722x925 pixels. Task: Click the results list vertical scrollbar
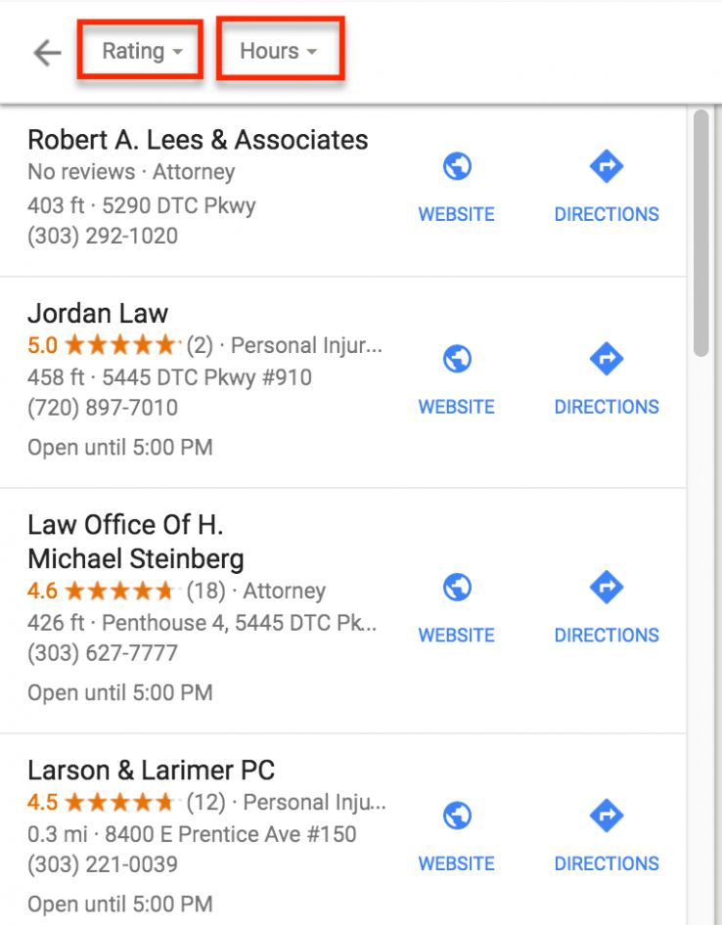(x=700, y=235)
